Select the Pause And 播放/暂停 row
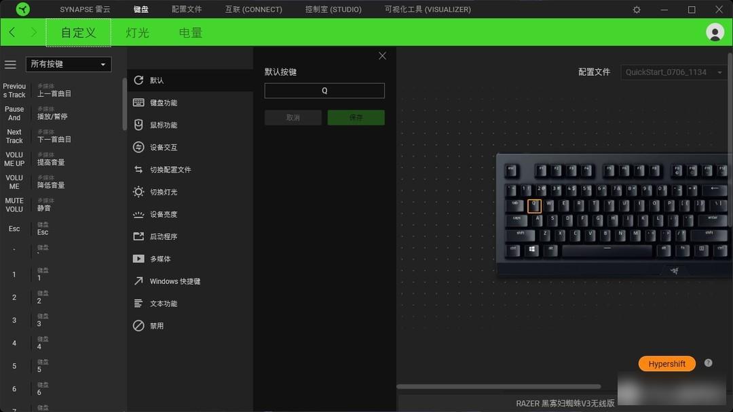Viewport: 733px width, 412px height. (62, 113)
